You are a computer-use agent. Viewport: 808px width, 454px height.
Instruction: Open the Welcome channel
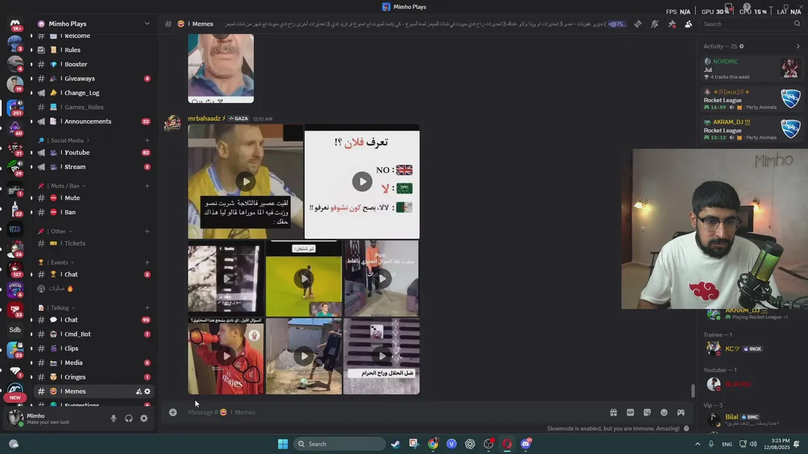[93, 36]
